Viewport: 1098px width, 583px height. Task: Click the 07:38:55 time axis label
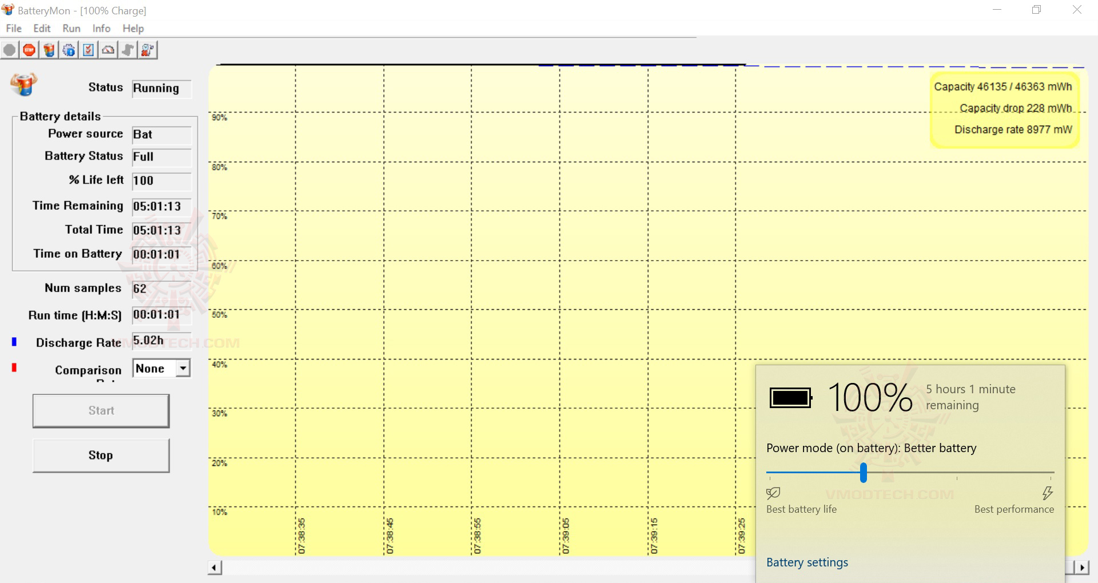[478, 536]
